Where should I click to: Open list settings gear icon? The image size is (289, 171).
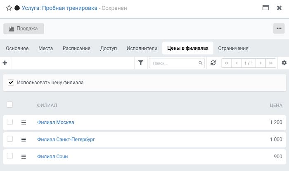point(284,63)
